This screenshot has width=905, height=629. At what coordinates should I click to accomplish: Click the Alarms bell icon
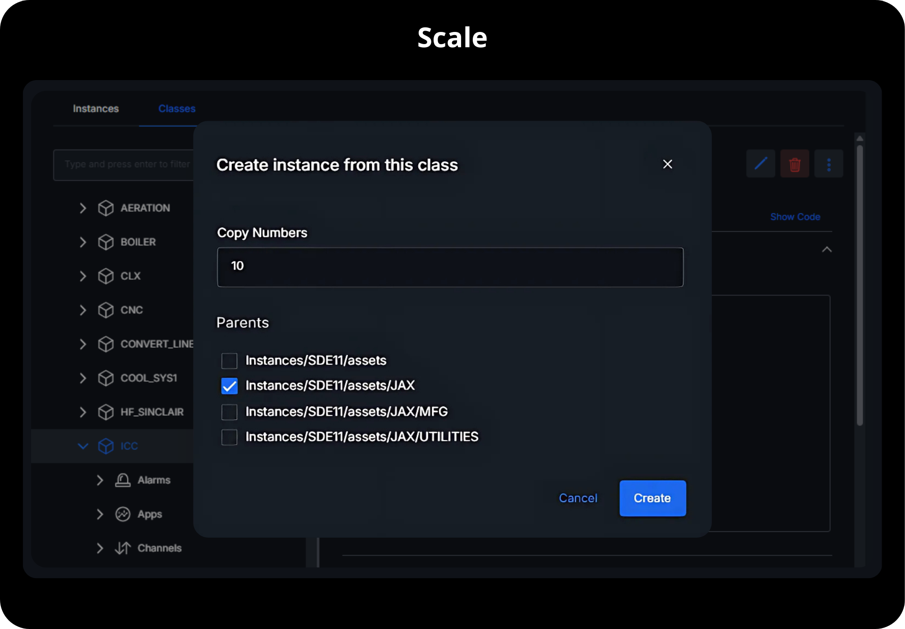(x=122, y=480)
